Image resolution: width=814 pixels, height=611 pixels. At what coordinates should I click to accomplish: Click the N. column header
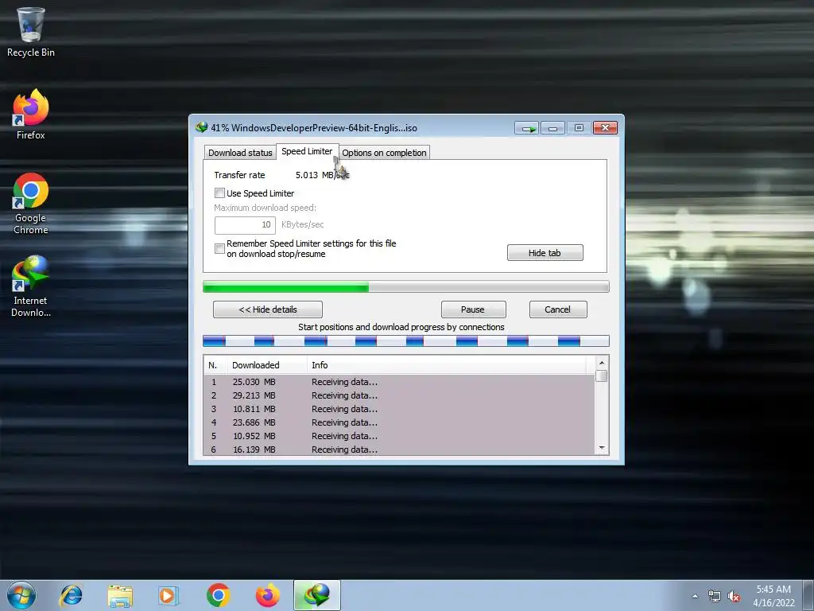[x=215, y=365]
